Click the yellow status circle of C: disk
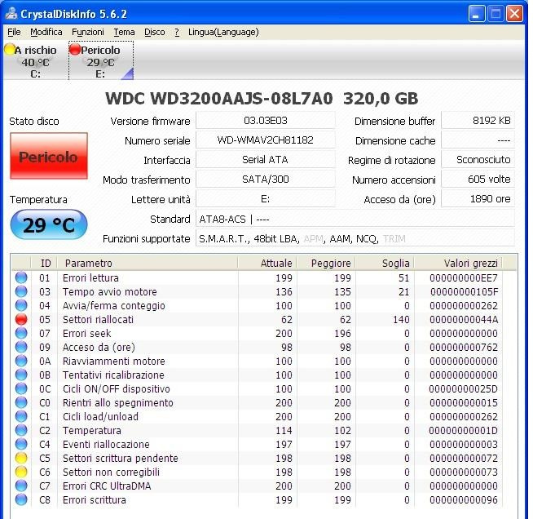This screenshot has height=519, width=533. click(10, 49)
